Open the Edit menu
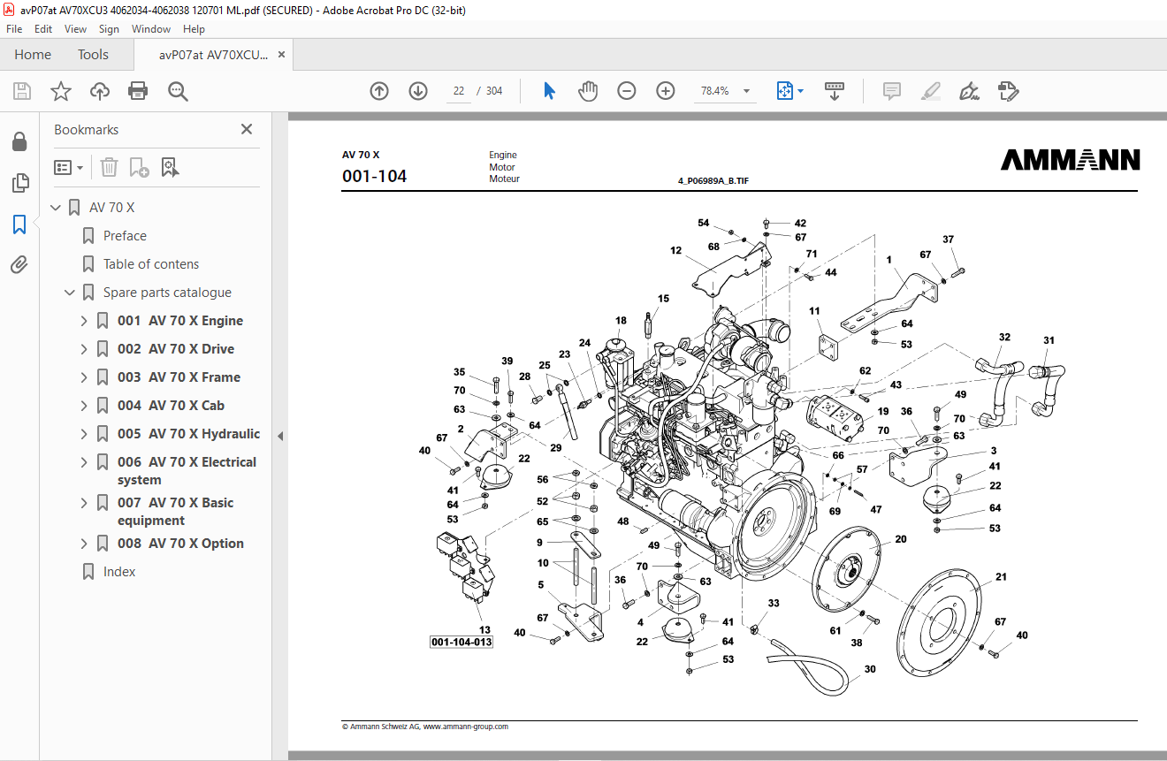 pyautogui.click(x=43, y=29)
